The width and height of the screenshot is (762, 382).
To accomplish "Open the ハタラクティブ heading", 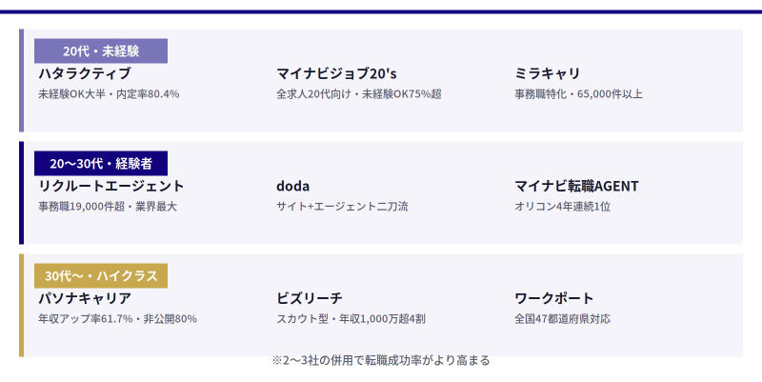I will (85, 73).
